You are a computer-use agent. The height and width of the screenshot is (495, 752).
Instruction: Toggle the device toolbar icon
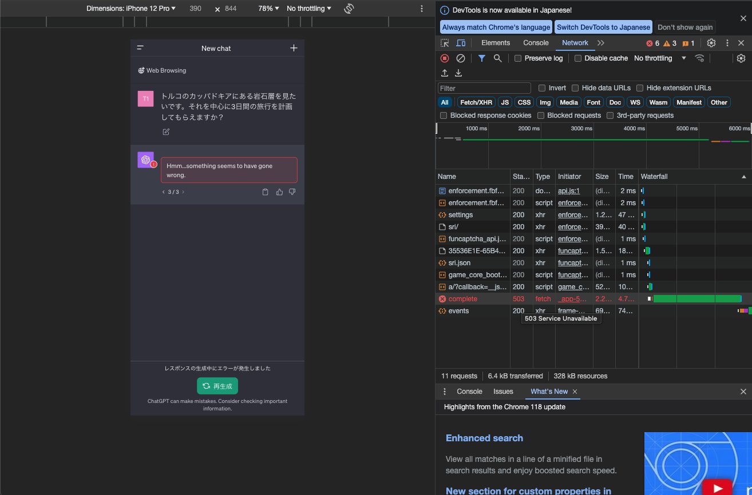click(461, 43)
